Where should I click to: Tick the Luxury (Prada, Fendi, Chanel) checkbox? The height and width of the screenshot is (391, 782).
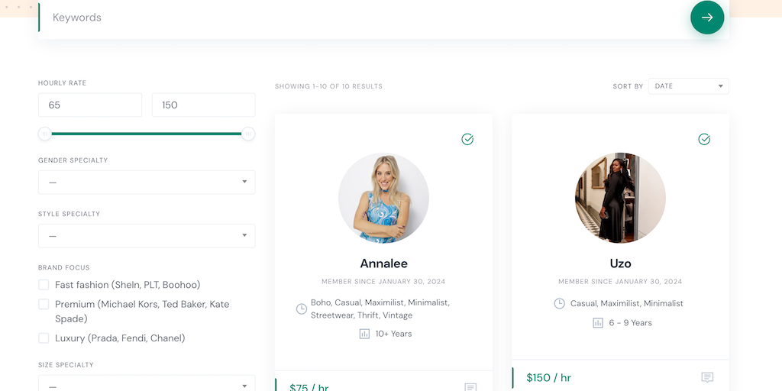(44, 338)
